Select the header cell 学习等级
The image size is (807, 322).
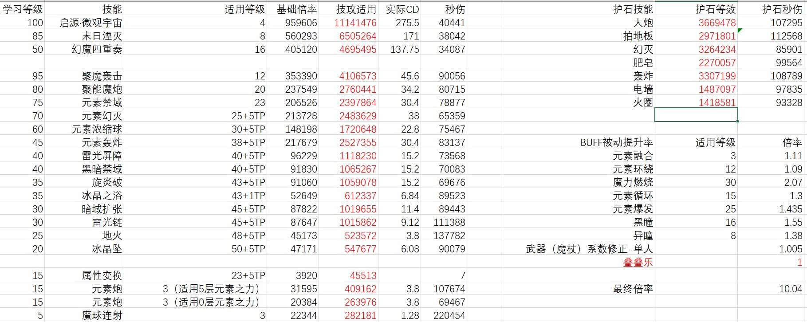coord(22,9)
